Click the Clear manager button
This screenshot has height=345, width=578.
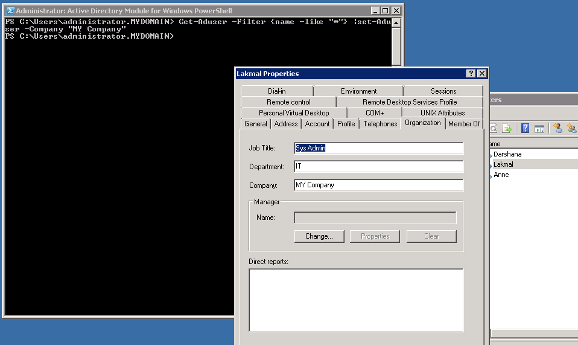coord(431,236)
